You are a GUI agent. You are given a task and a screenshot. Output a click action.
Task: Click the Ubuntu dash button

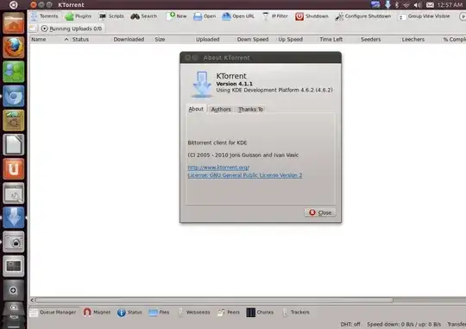tap(13, 5)
